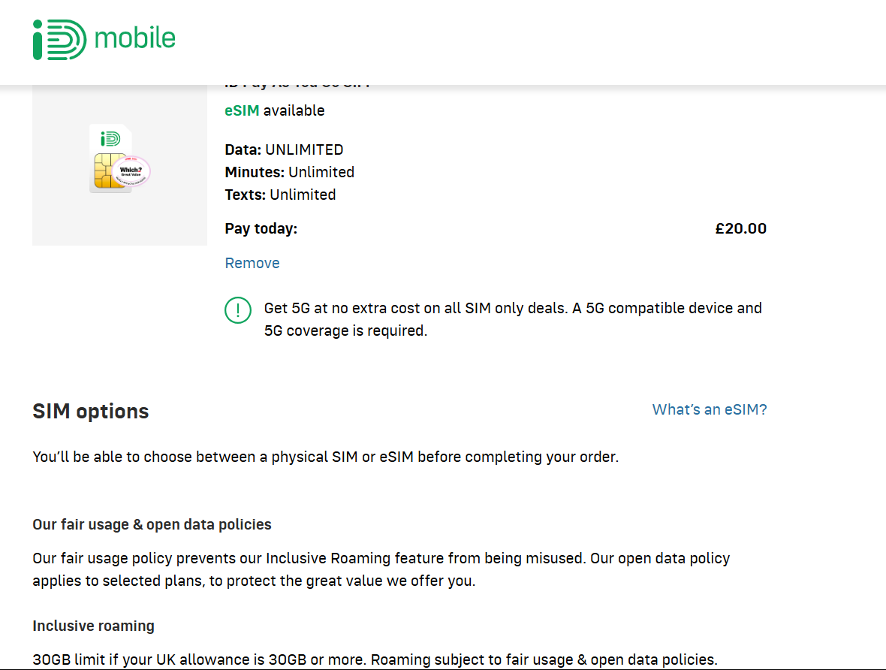The image size is (886, 670).
Task: Click the Which? Great Value badge
Action: [131, 171]
